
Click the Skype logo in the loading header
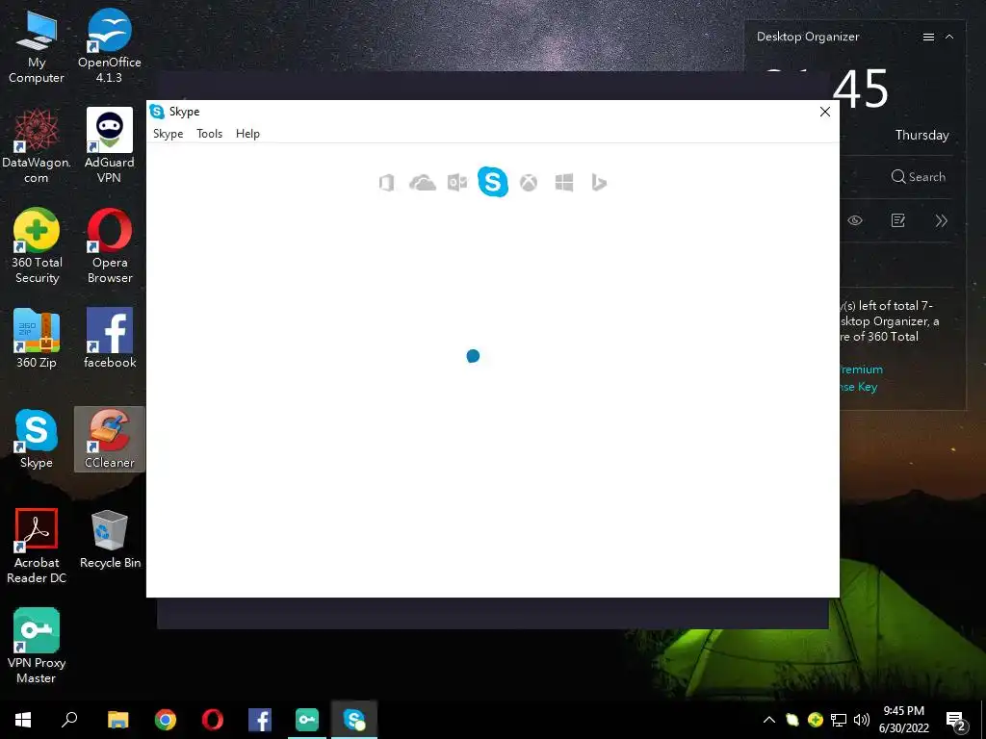point(492,182)
